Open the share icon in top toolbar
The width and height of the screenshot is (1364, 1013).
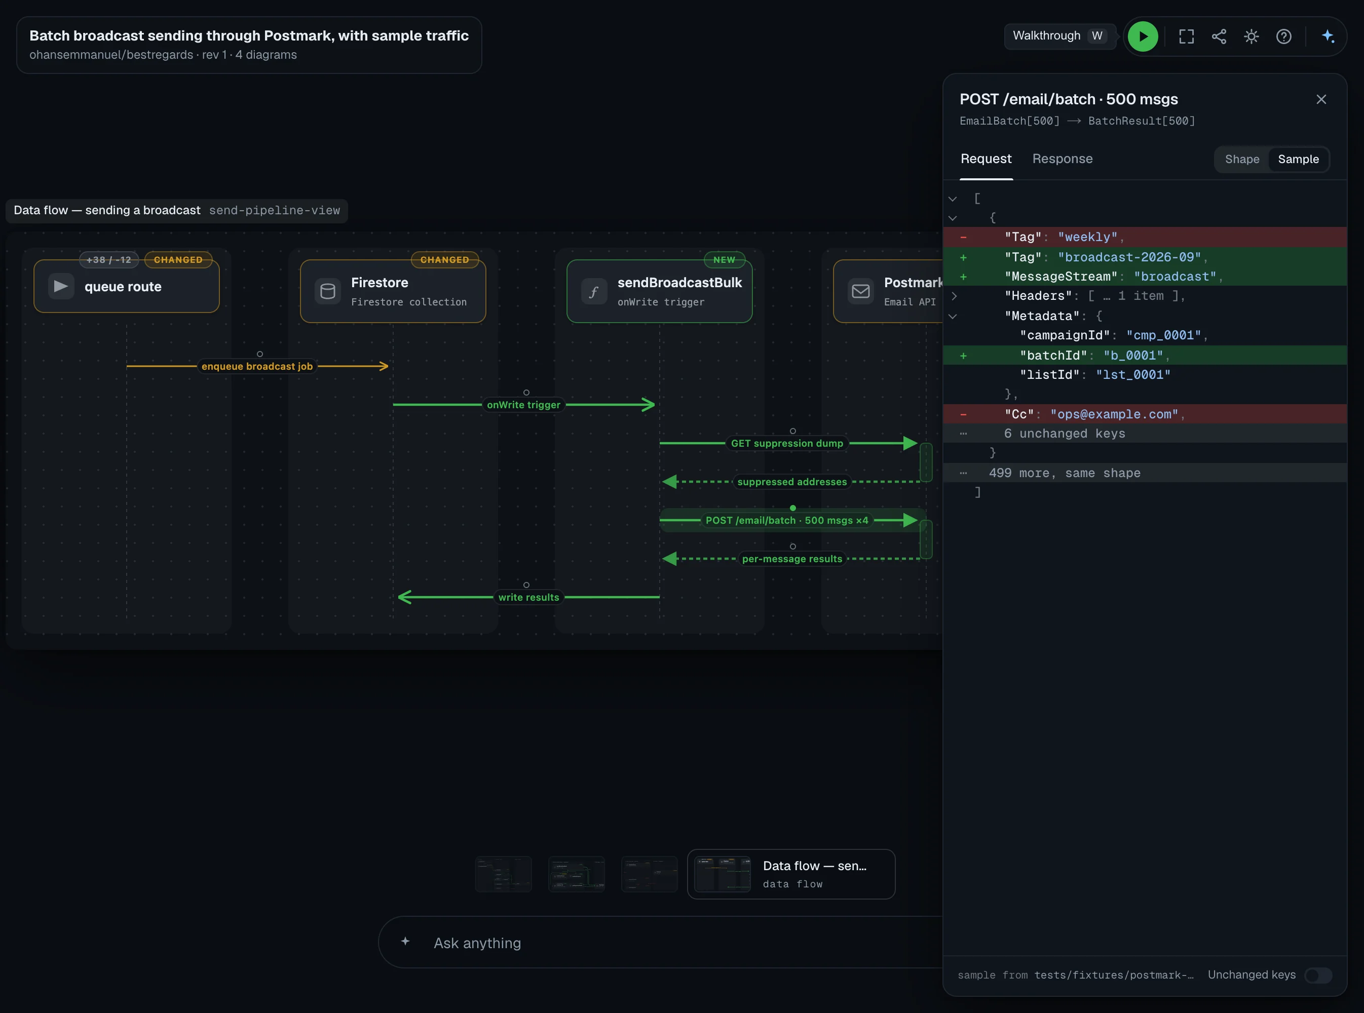pos(1219,36)
